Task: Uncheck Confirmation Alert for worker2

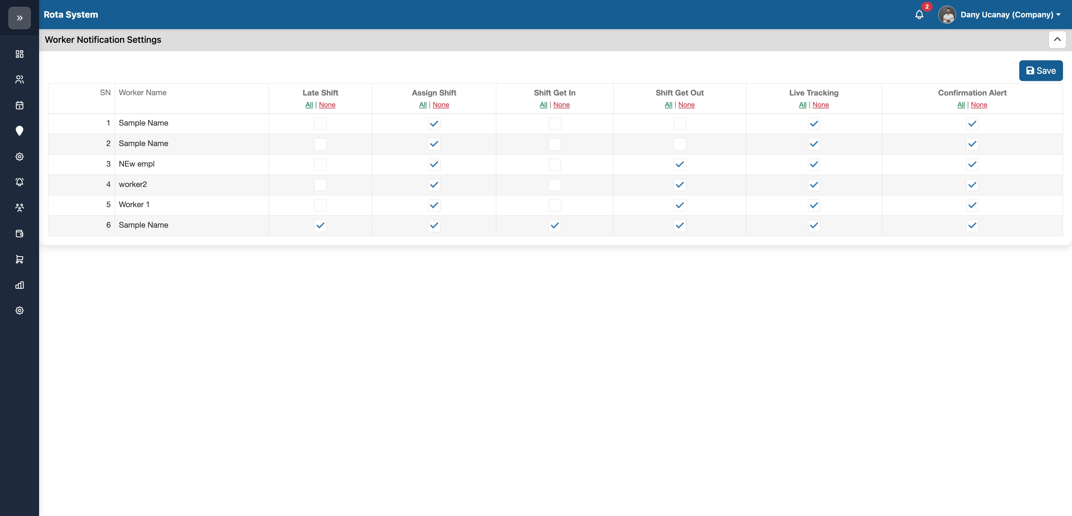Action: click(972, 185)
